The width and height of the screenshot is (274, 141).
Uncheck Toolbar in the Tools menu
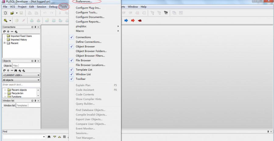72,79
